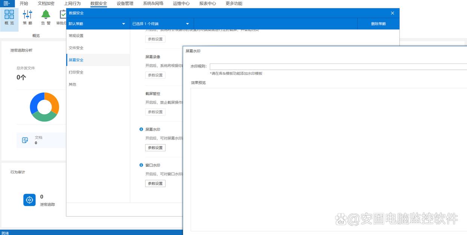Click the 文档 document icon
Image resolution: width=467 pixels, height=235 pixels.
coord(25,140)
